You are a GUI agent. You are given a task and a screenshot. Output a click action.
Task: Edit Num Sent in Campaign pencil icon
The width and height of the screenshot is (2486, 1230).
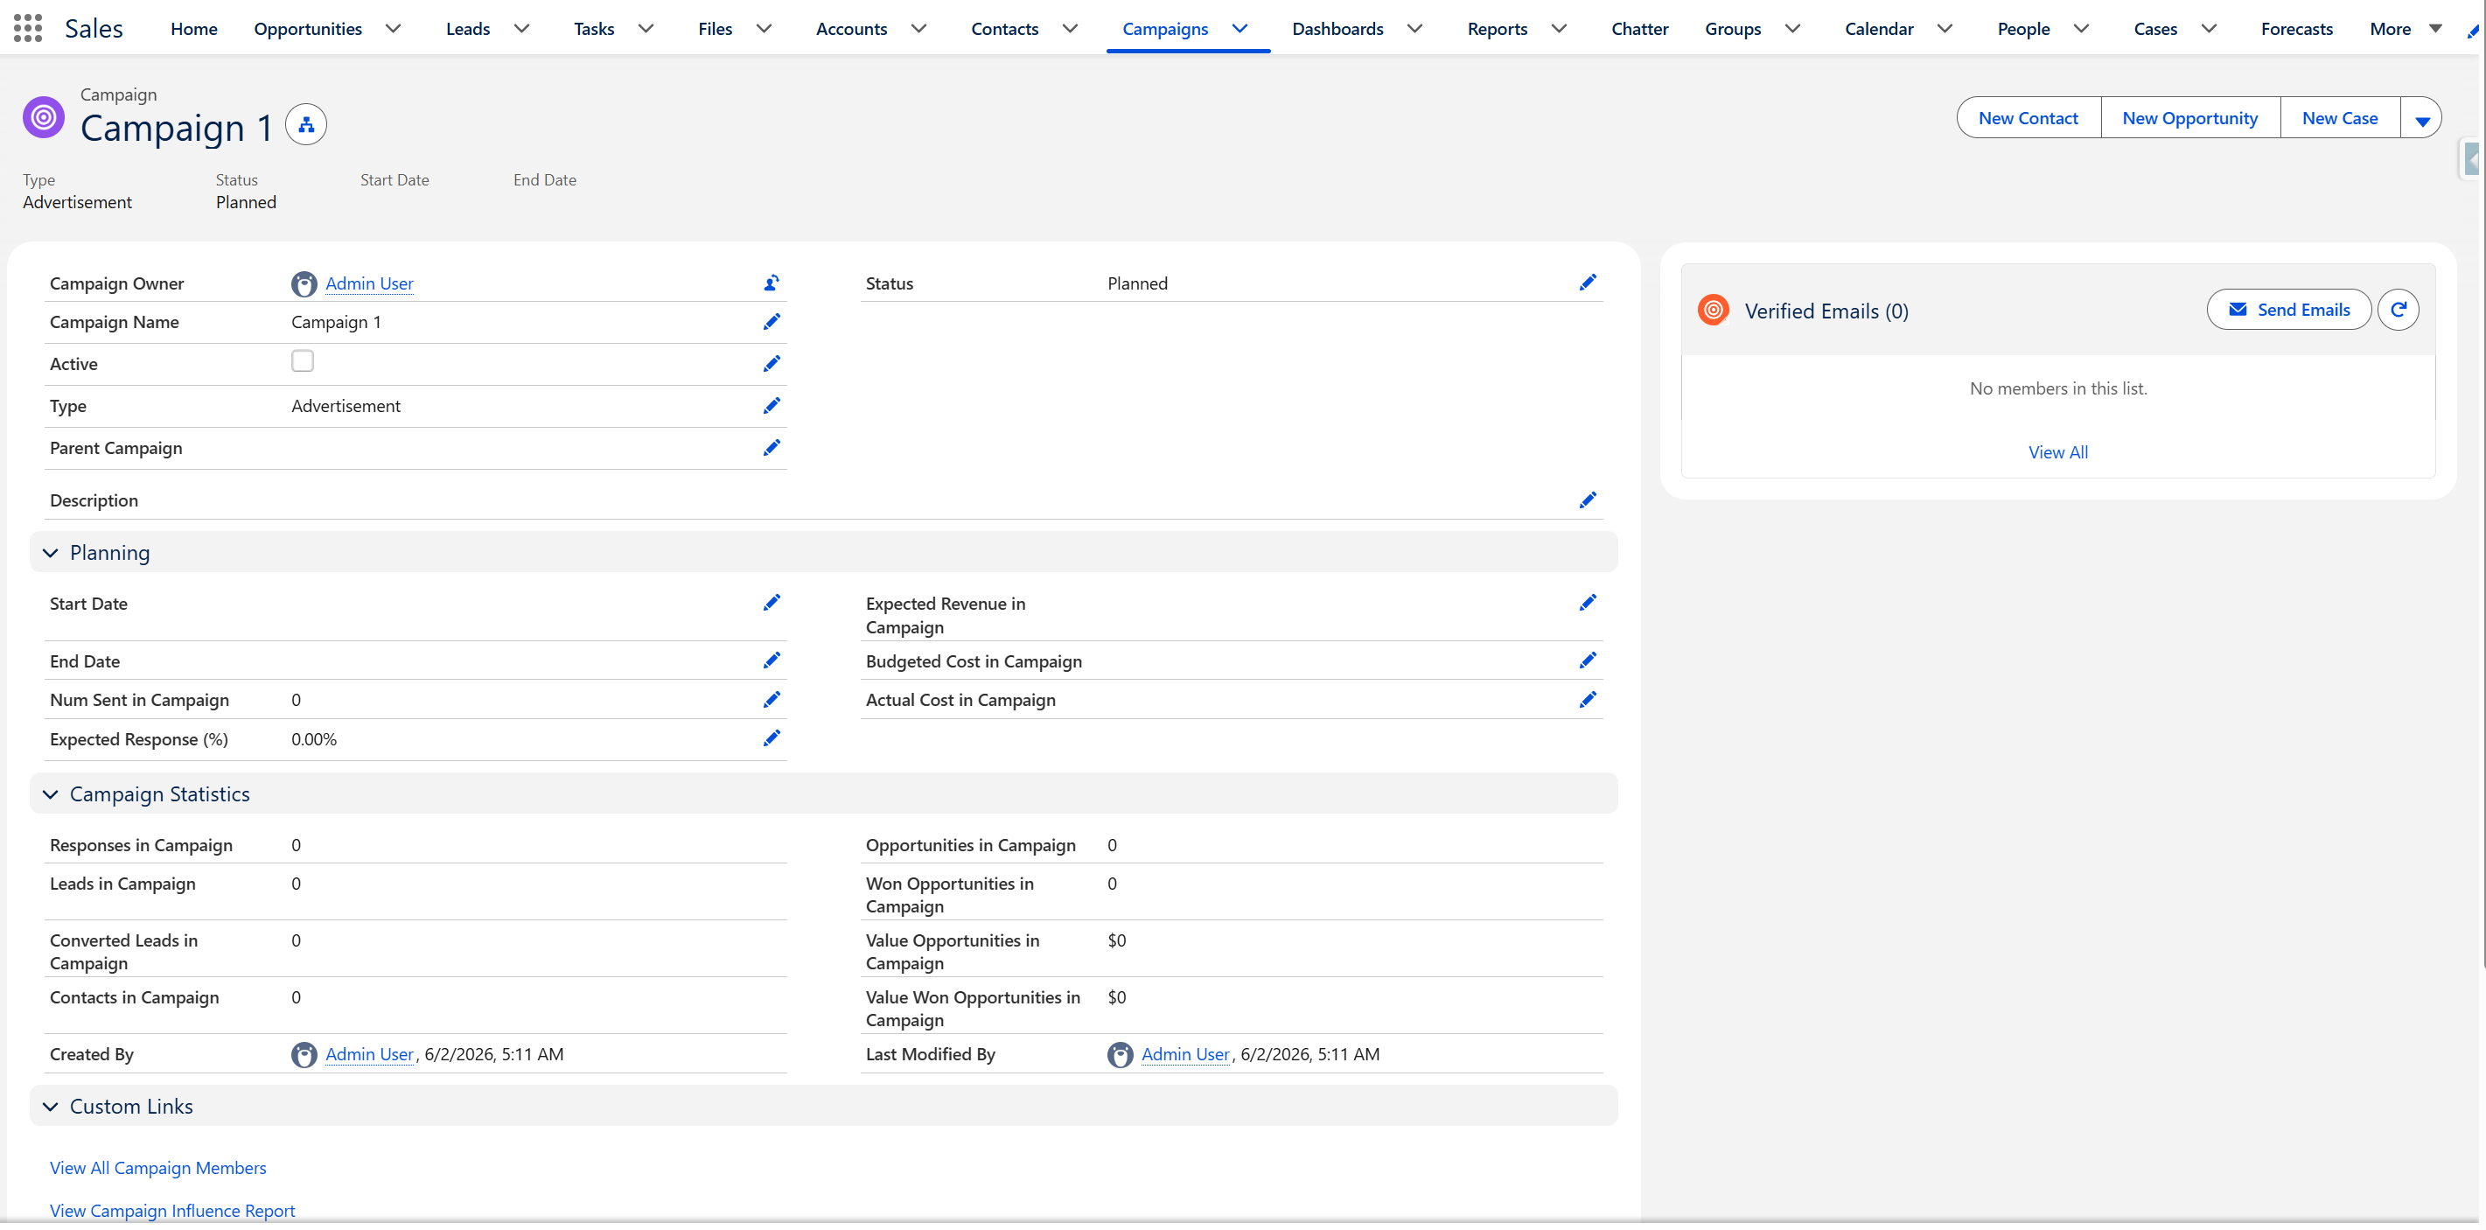[x=772, y=700]
